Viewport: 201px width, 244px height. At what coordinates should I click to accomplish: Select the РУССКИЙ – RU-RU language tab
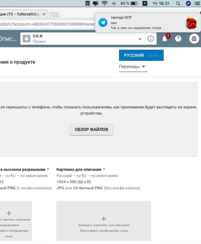point(141,55)
